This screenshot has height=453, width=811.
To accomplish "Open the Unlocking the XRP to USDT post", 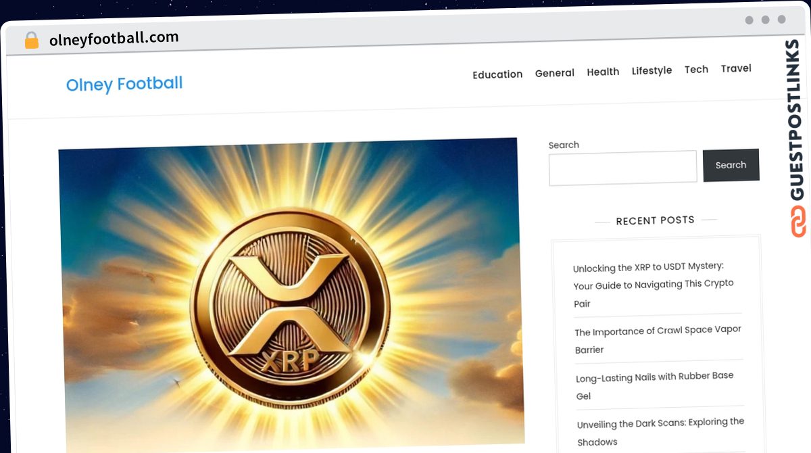I will (x=654, y=285).
